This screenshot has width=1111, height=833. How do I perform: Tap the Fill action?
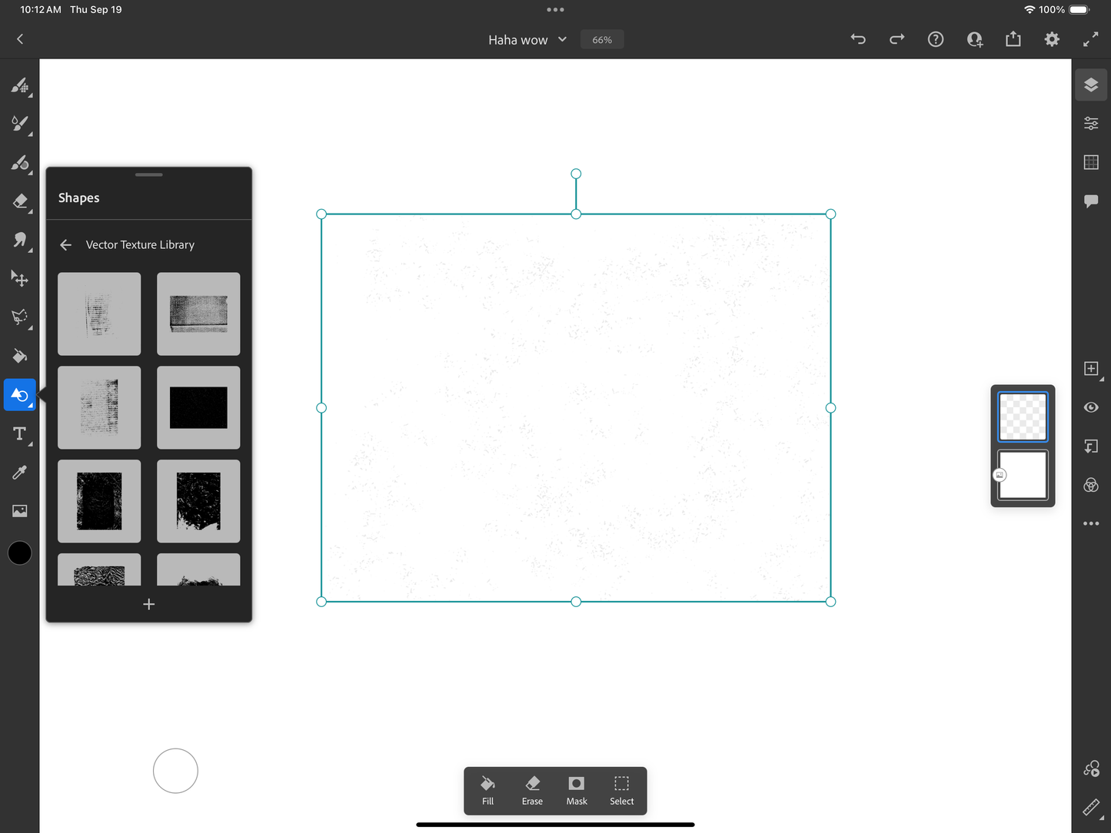click(487, 791)
